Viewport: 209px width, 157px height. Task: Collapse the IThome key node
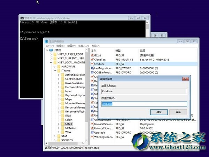click(x=55, y=70)
